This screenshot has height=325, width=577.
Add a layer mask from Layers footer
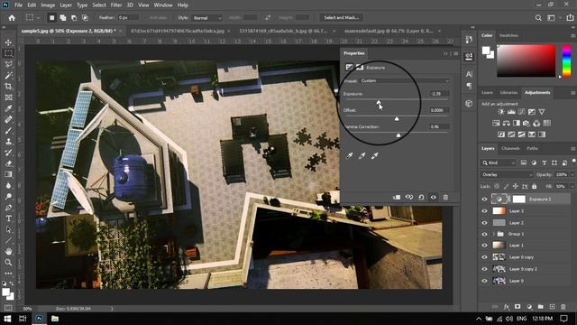pyautogui.click(x=517, y=307)
